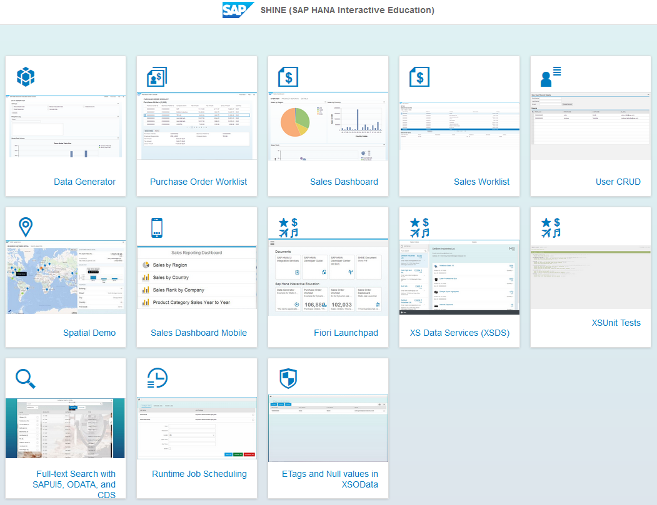Click the Fiori Launchpad preview thumbnail
657x505 pixels.
pos(328,277)
